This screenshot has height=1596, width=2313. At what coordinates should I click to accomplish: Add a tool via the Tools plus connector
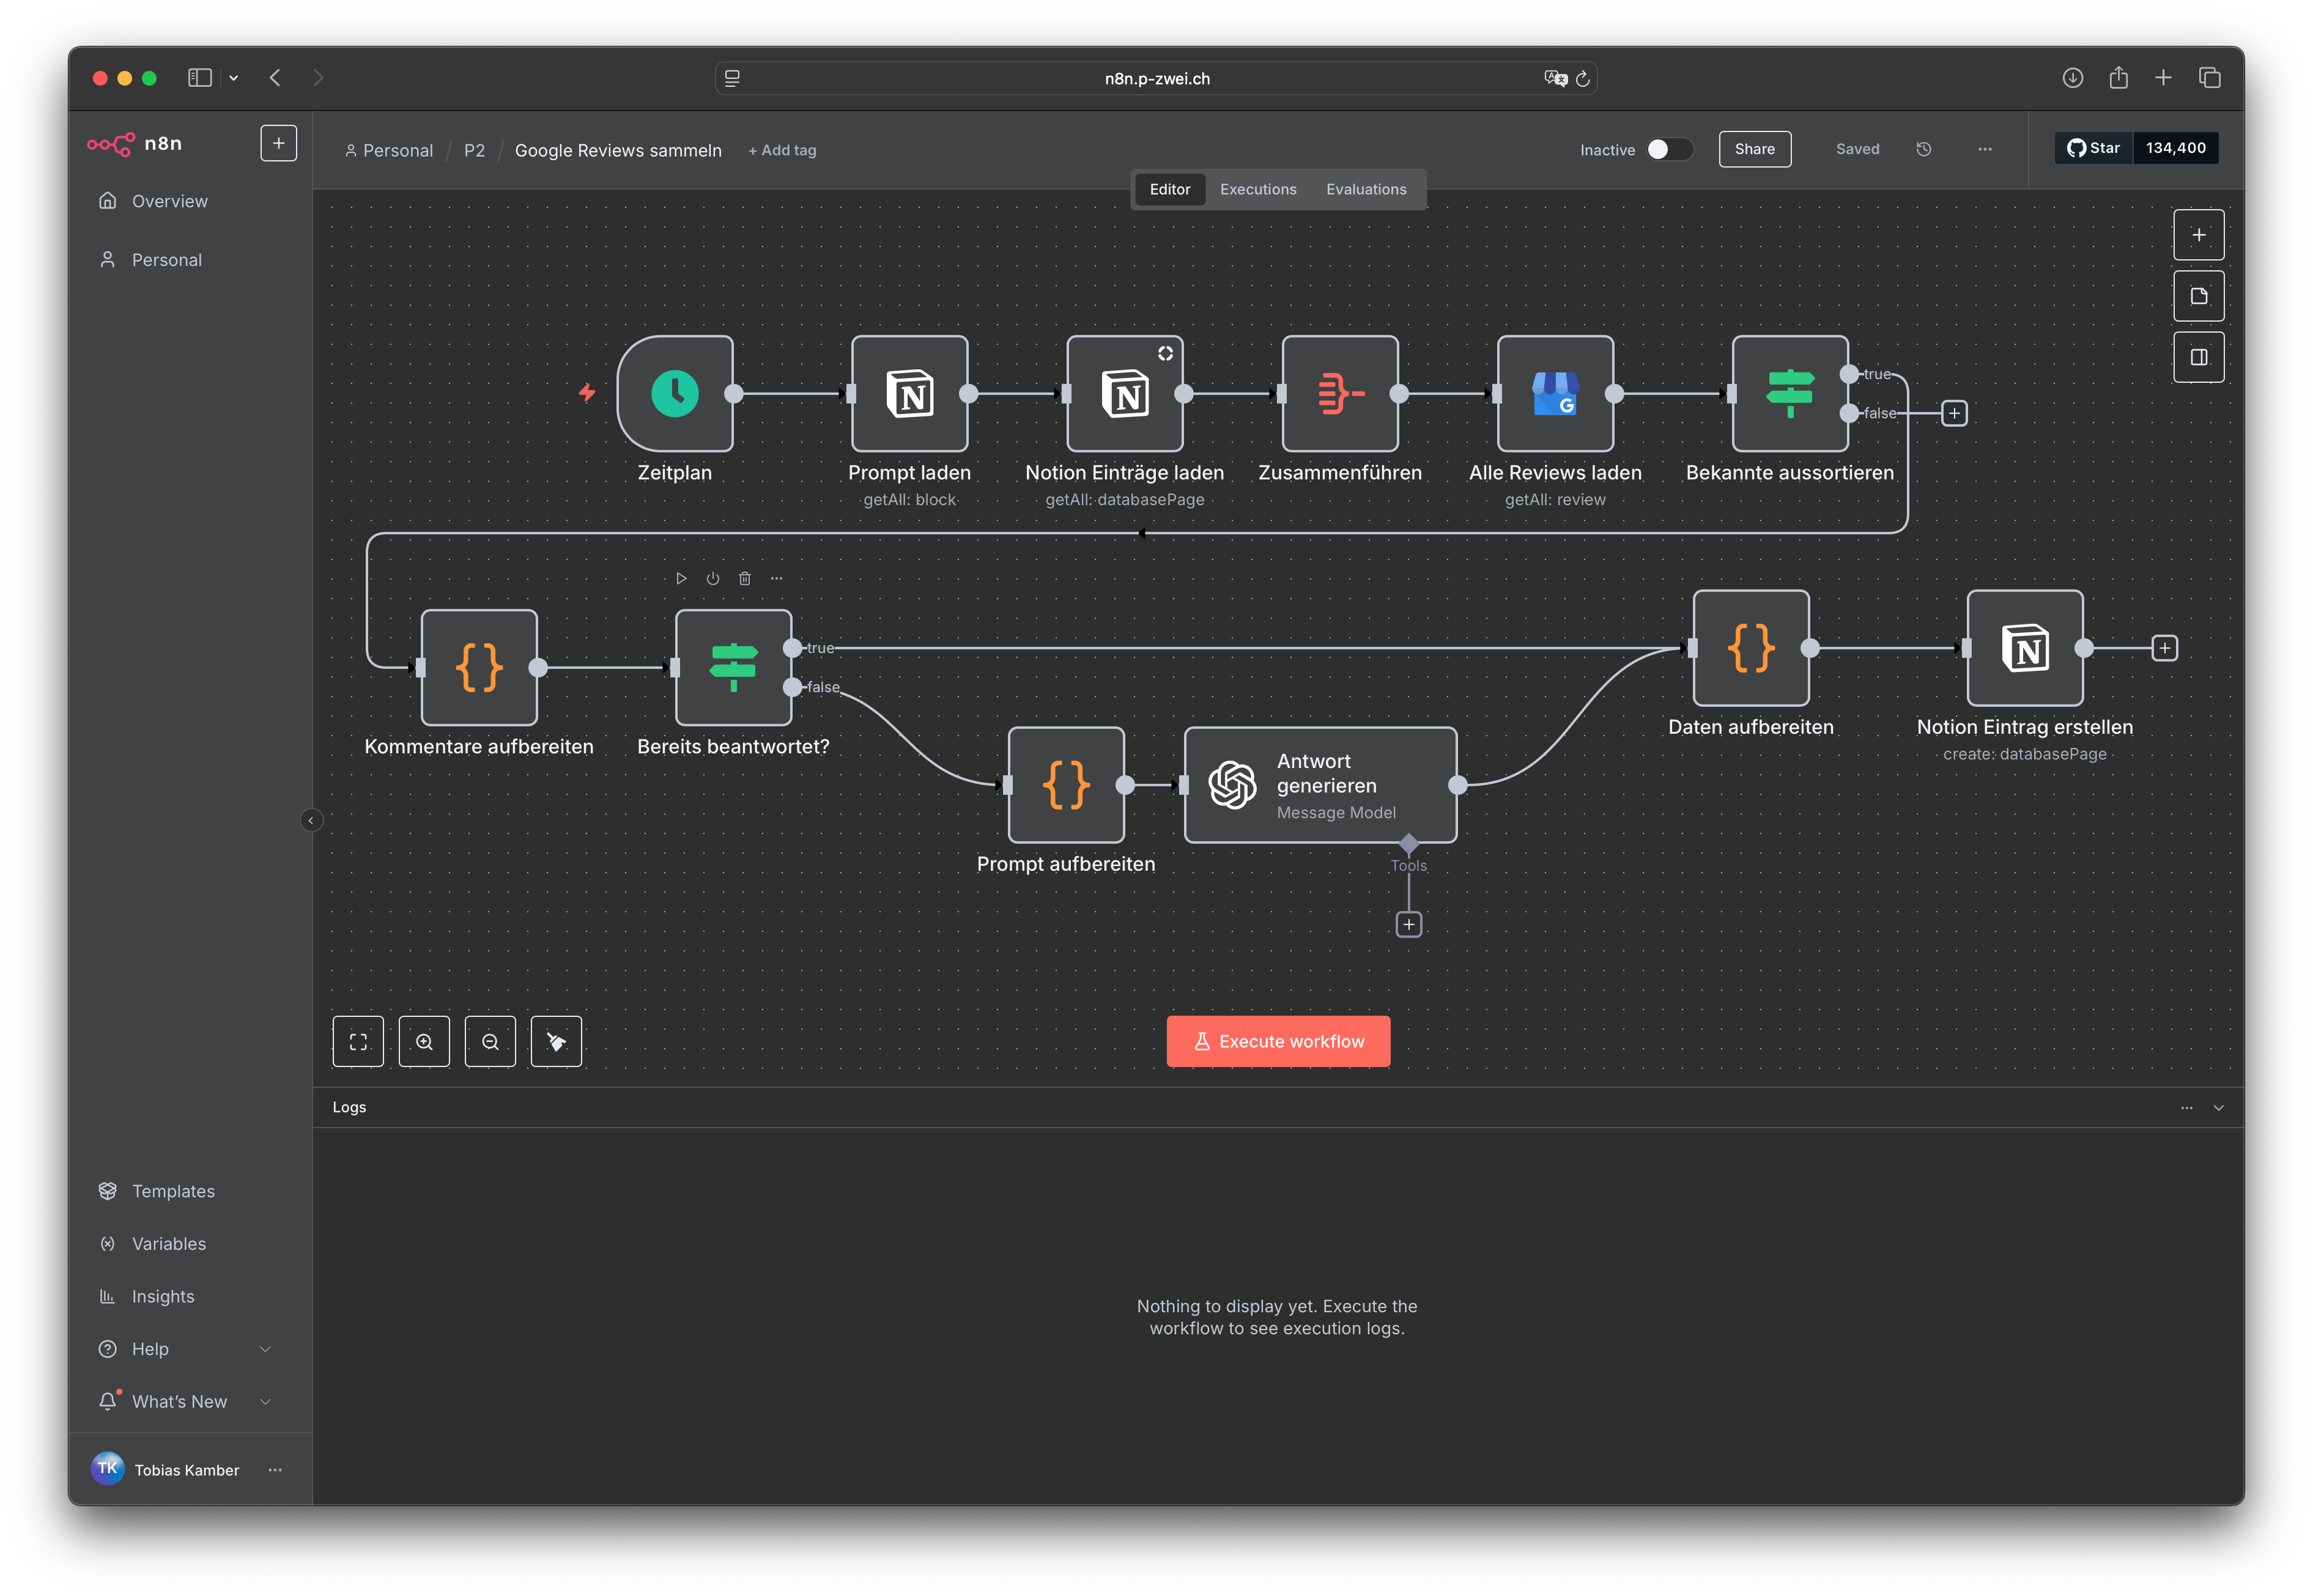[x=1408, y=924]
